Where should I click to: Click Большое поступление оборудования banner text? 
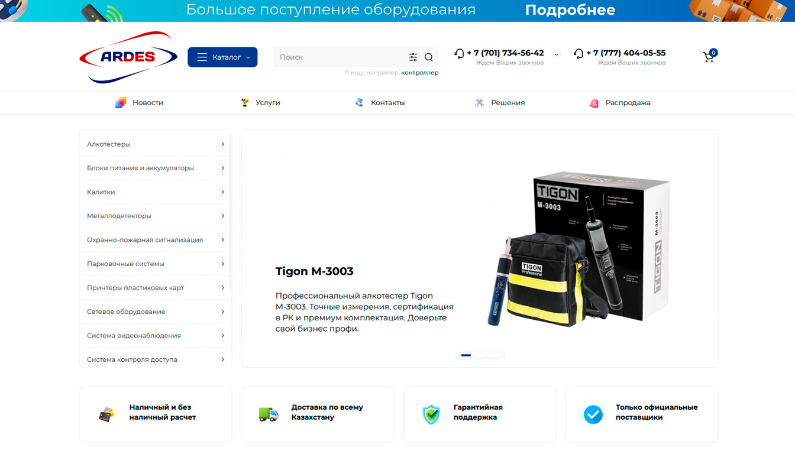point(331,10)
